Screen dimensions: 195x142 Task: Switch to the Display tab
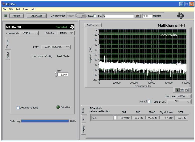(x=84, y=129)
